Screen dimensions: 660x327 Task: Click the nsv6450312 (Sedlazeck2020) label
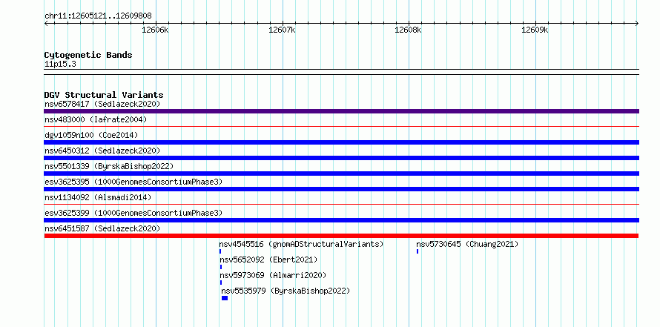click(102, 151)
